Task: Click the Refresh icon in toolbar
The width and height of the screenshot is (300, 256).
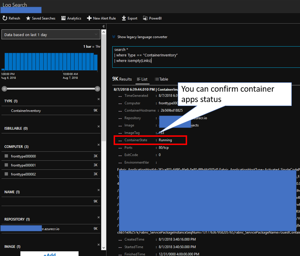Action: 5,18
